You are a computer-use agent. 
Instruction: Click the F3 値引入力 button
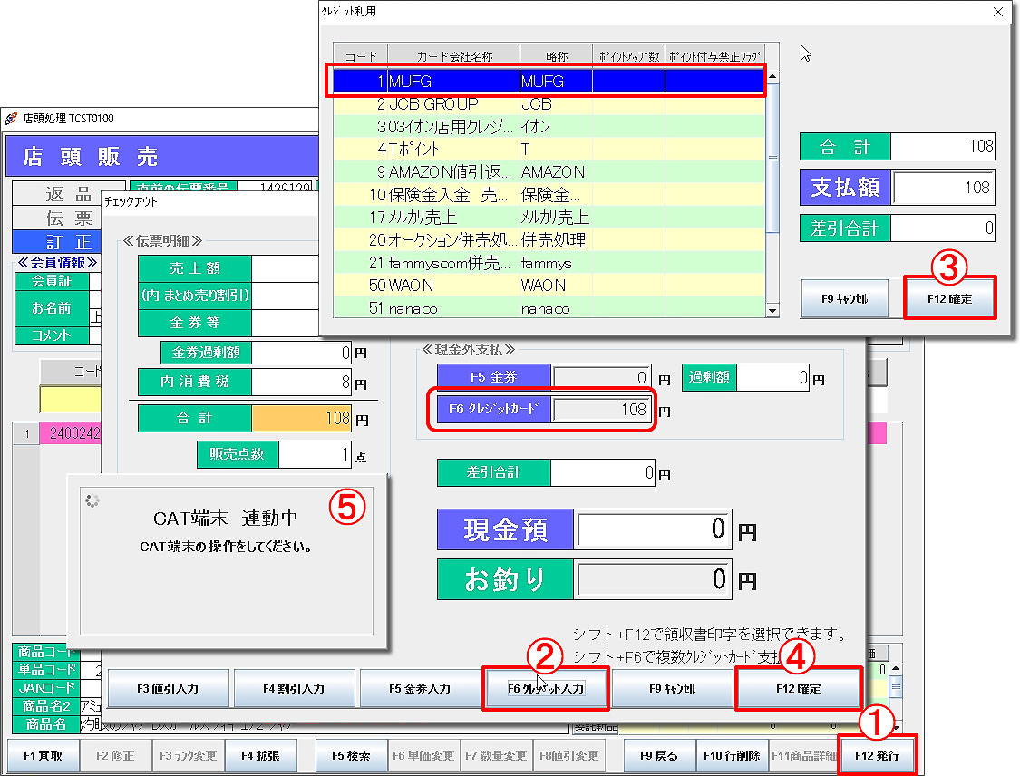[167, 689]
